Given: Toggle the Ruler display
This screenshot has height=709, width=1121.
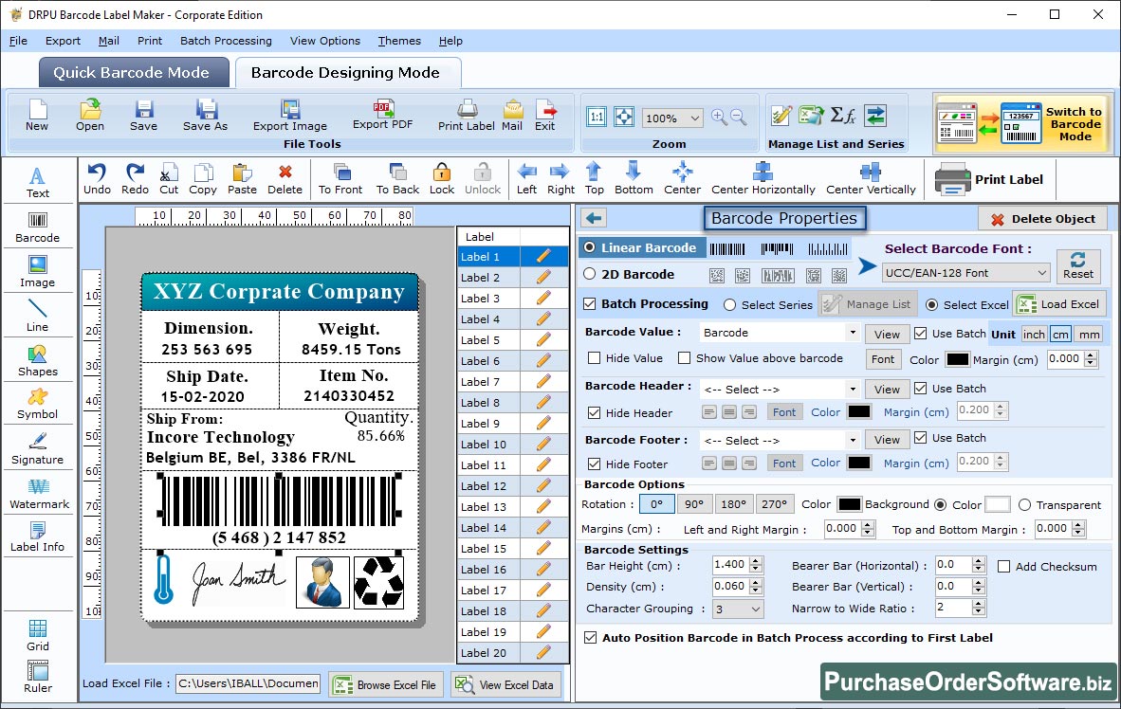Looking at the screenshot, I should 38,677.
